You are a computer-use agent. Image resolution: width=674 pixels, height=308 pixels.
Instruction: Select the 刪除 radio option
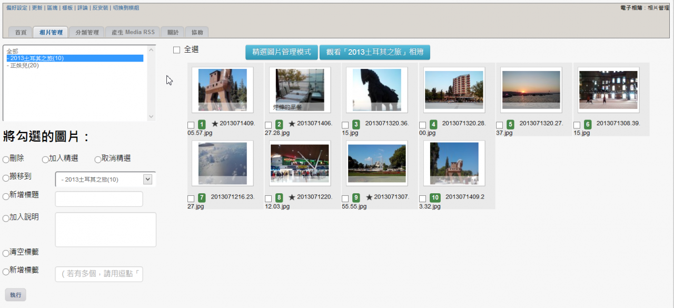6,160
